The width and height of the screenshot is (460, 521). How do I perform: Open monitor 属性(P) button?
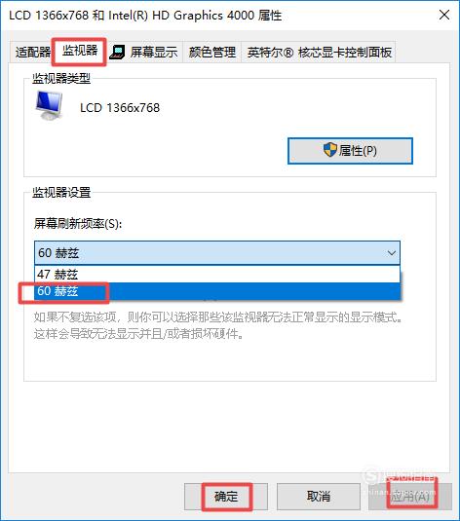tap(350, 151)
